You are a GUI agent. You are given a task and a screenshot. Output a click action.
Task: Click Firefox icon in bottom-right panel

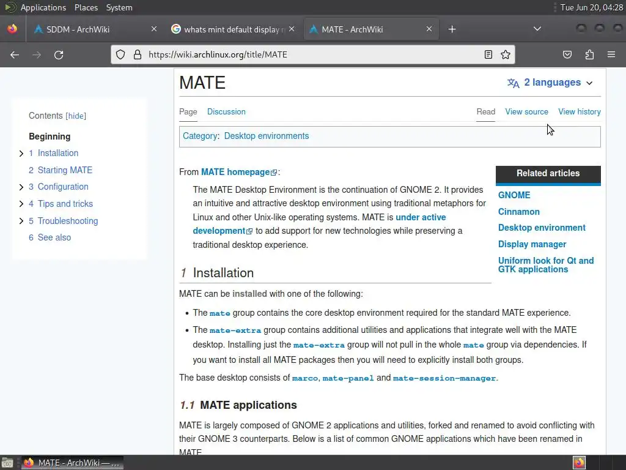tap(579, 463)
